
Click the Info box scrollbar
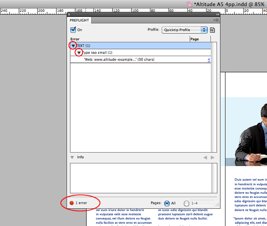[x=214, y=178]
